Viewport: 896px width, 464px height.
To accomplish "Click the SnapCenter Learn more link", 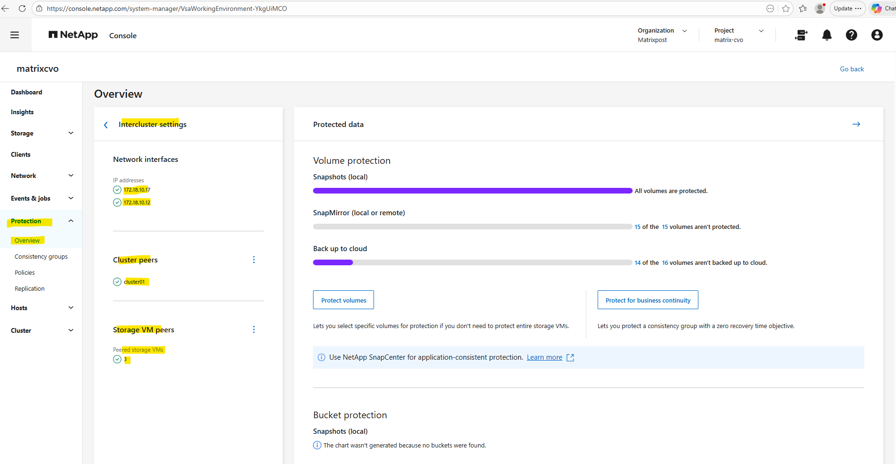I will 544,357.
